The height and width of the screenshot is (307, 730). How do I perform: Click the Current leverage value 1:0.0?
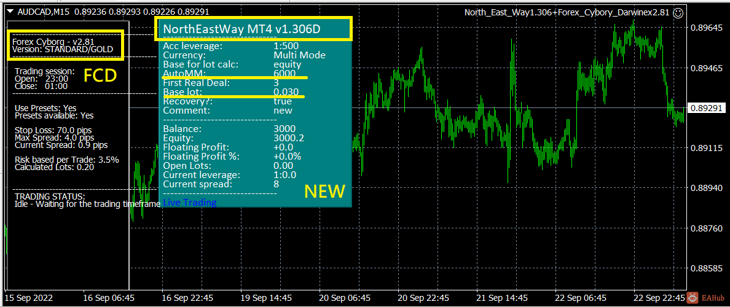click(x=285, y=175)
